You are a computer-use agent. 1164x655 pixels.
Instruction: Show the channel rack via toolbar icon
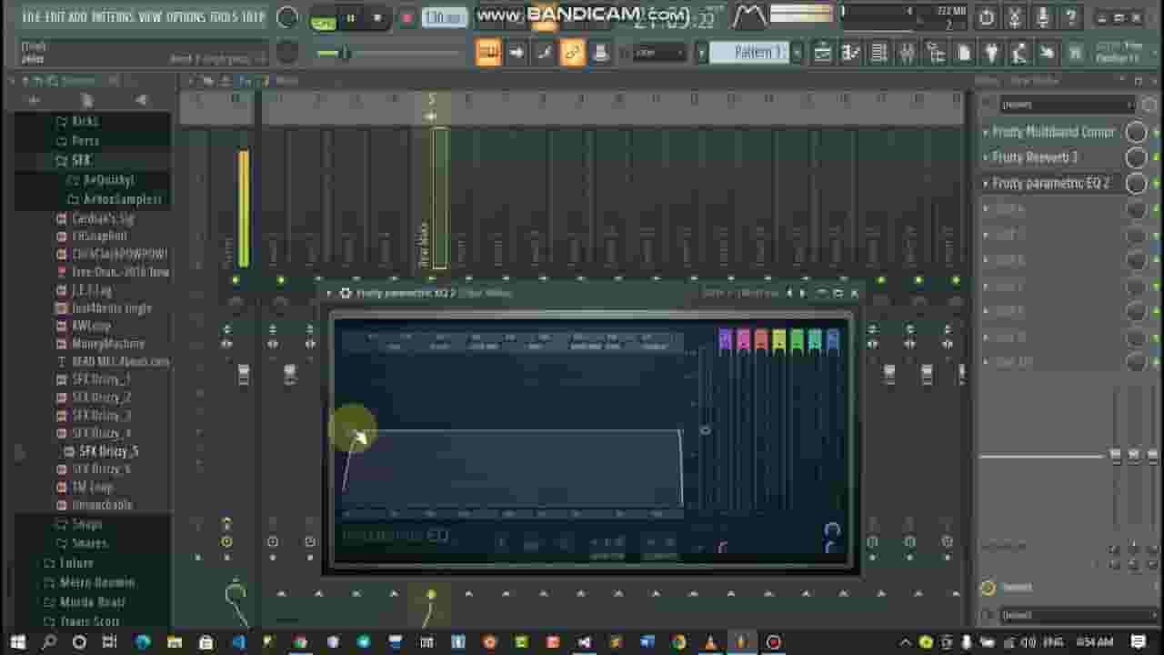click(879, 53)
